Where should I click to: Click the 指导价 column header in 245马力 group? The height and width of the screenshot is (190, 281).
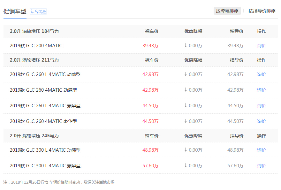tap(237, 136)
